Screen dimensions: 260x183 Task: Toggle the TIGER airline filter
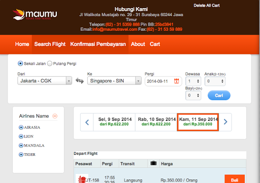pyautogui.click(x=21, y=155)
